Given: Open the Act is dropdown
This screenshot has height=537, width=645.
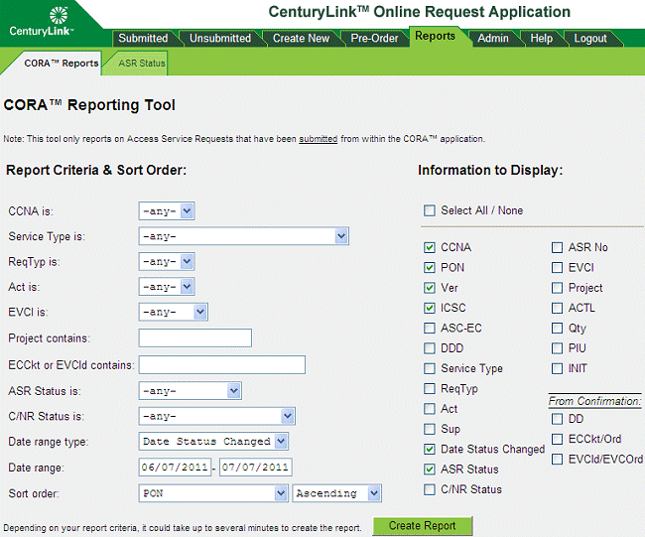Looking at the screenshot, I should (167, 287).
